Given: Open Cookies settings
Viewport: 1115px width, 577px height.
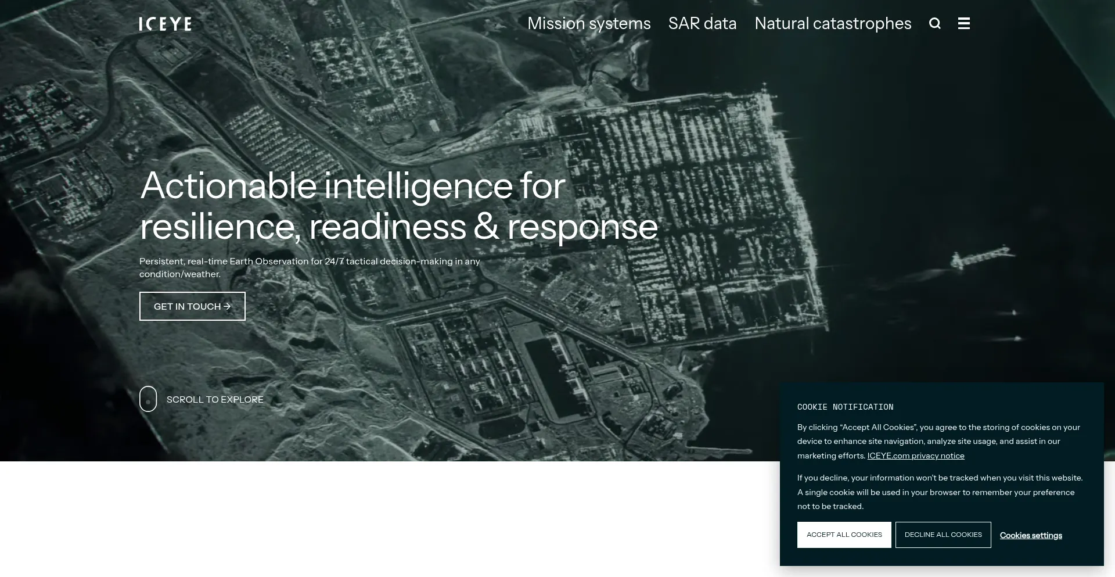Looking at the screenshot, I should point(1031,535).
